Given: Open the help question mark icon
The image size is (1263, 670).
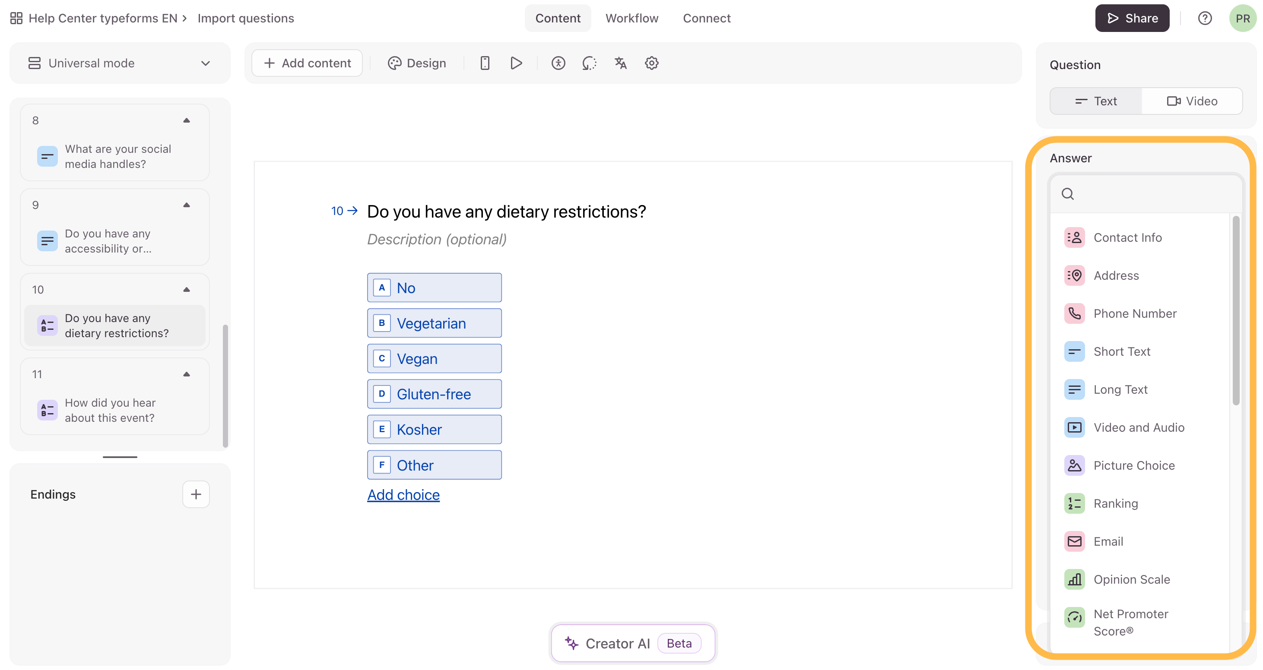Looking at the screenshot, I should [x=1205, y=18].
